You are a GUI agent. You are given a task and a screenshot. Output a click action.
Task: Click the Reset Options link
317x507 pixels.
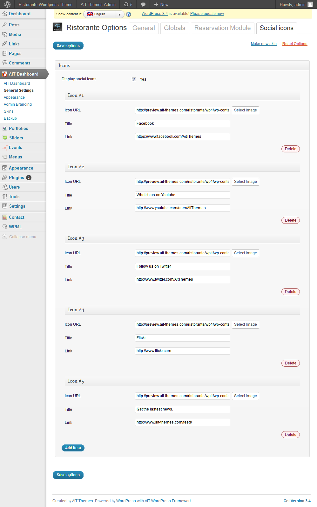point(294,44)
